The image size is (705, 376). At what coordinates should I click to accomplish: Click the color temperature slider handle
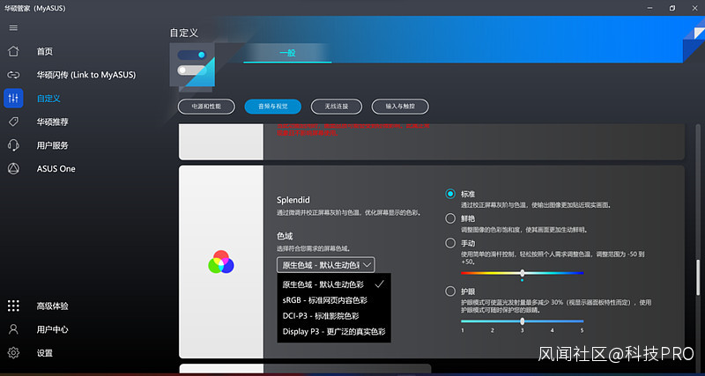coord(522,273)
